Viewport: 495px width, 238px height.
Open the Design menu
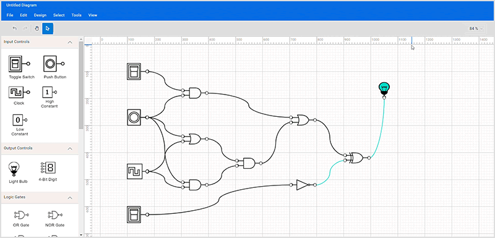[x=40, y=15]
